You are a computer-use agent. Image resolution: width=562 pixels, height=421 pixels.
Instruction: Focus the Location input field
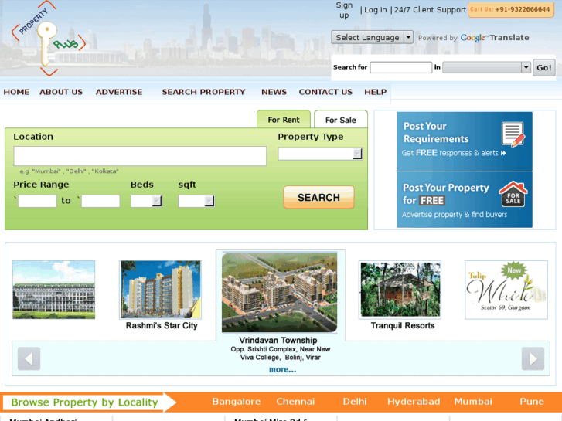140,156
